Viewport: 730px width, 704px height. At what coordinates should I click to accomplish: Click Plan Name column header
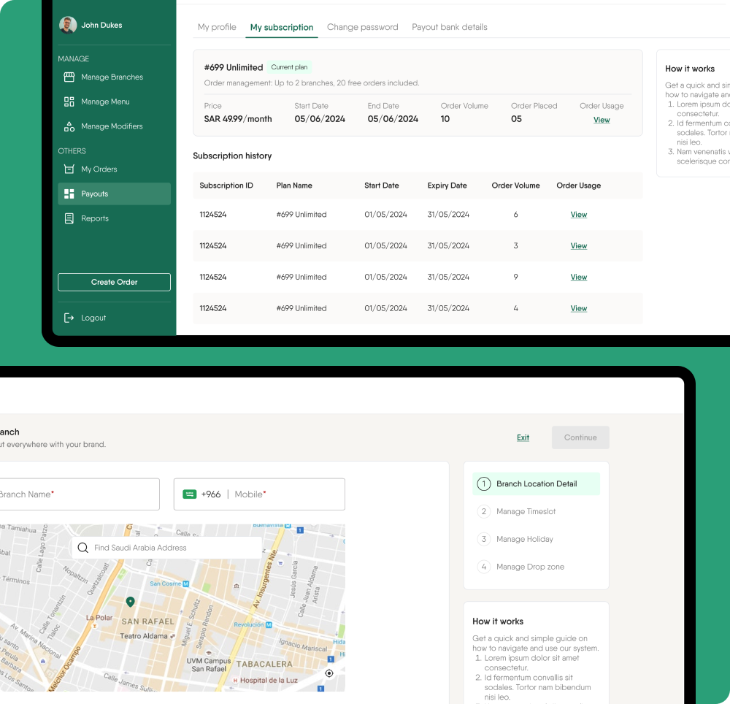point(294,185)
